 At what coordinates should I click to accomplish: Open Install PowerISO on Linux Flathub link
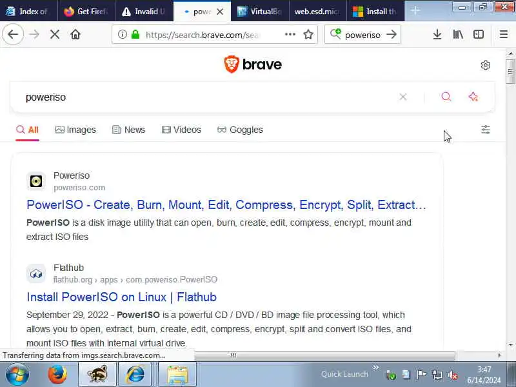(121, 297)
